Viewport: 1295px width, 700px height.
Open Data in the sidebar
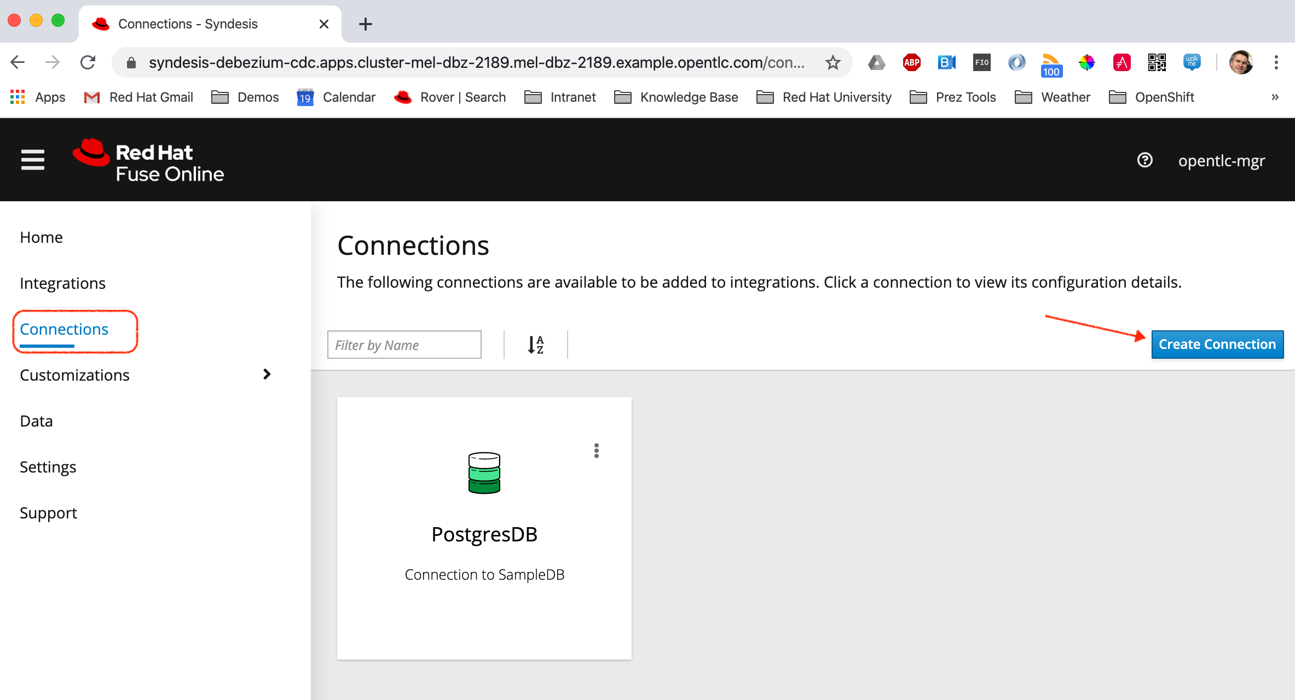[36, 421]
